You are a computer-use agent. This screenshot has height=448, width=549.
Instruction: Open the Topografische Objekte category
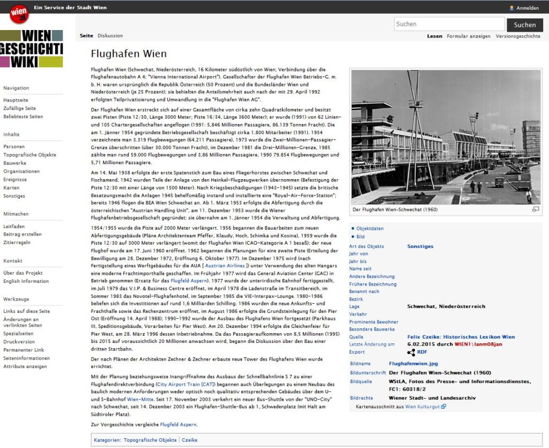150,440
